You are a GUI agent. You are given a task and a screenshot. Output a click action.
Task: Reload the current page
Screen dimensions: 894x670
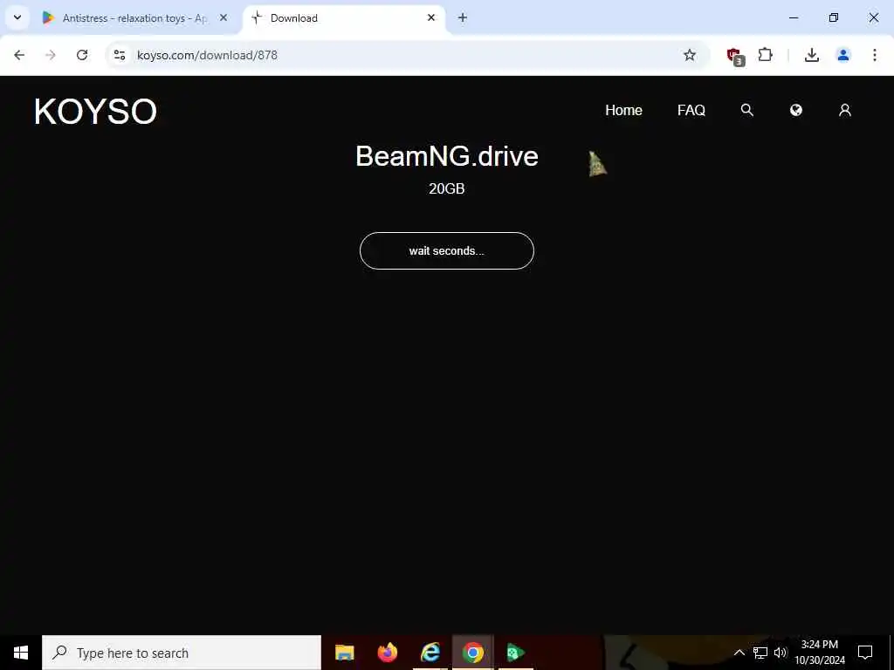point(82,55)
